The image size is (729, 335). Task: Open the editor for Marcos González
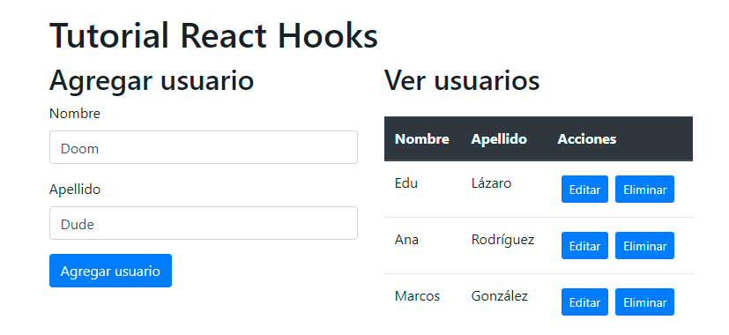pos(584,302)
